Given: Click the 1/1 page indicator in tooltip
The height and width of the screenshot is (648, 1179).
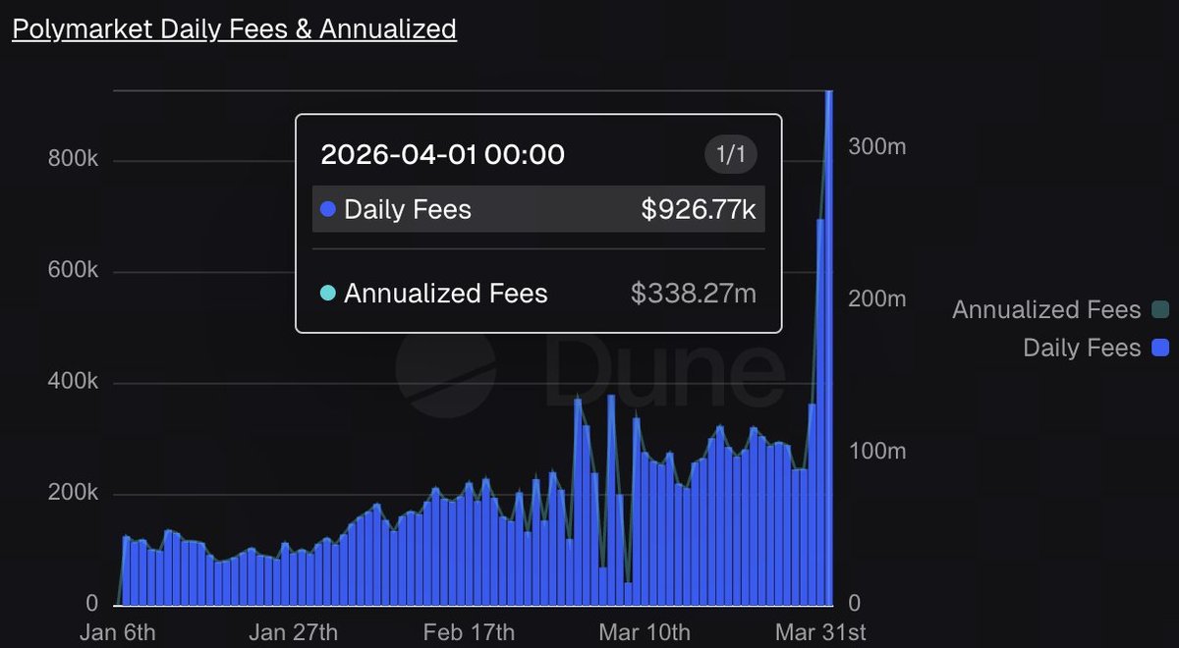Looking at the screenshot, I should coord(731,154).
